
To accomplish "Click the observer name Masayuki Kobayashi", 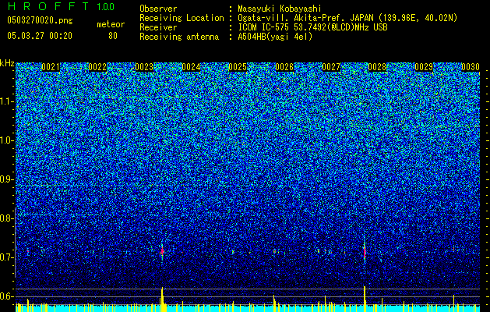I will (280, 9).
